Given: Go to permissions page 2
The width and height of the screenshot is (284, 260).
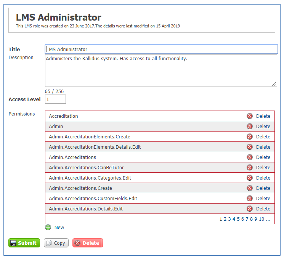Looking at the screenshot, I should pyautogui.click(x=225, y=219).
